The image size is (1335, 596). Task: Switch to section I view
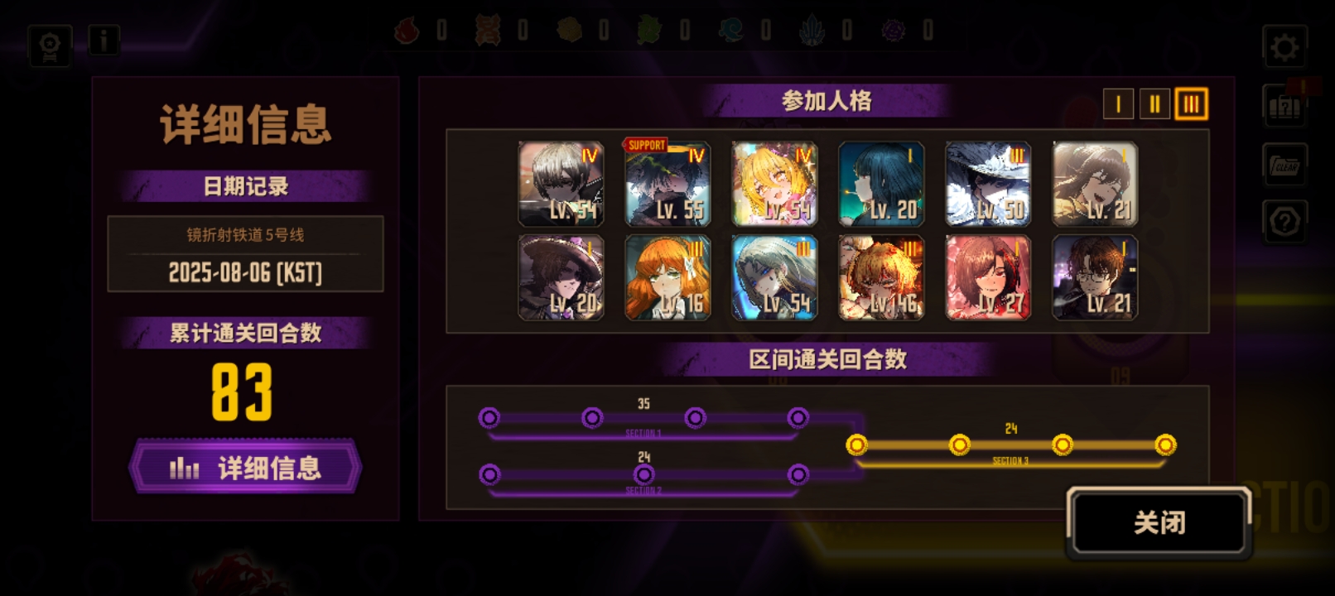click(1118, 104)
